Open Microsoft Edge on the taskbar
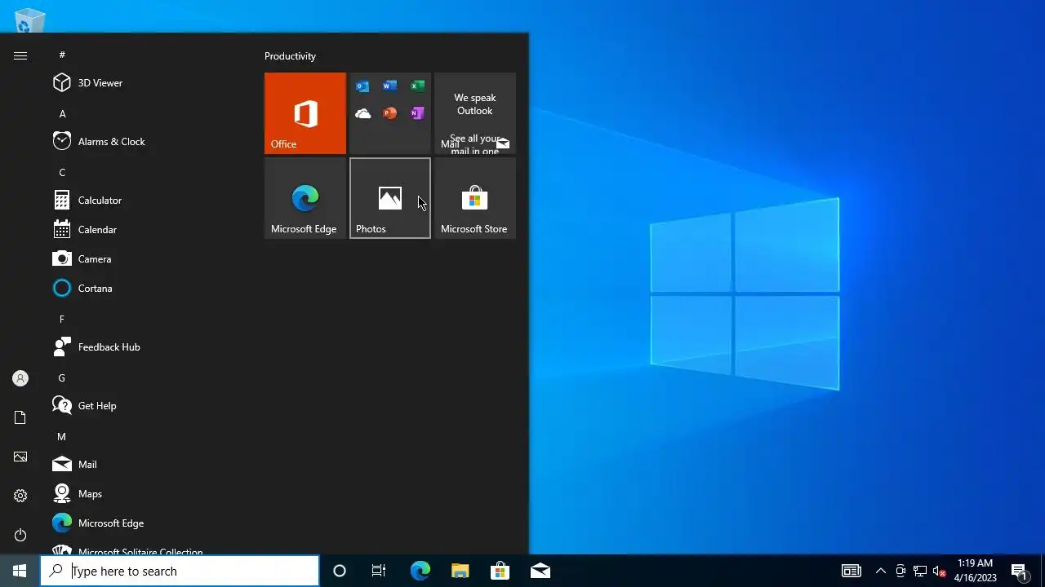The width and height of the screenshot is (1045, 587). [x=420, y=571]
